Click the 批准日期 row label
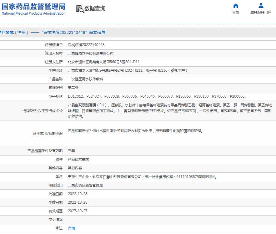 tap(55, 194)
